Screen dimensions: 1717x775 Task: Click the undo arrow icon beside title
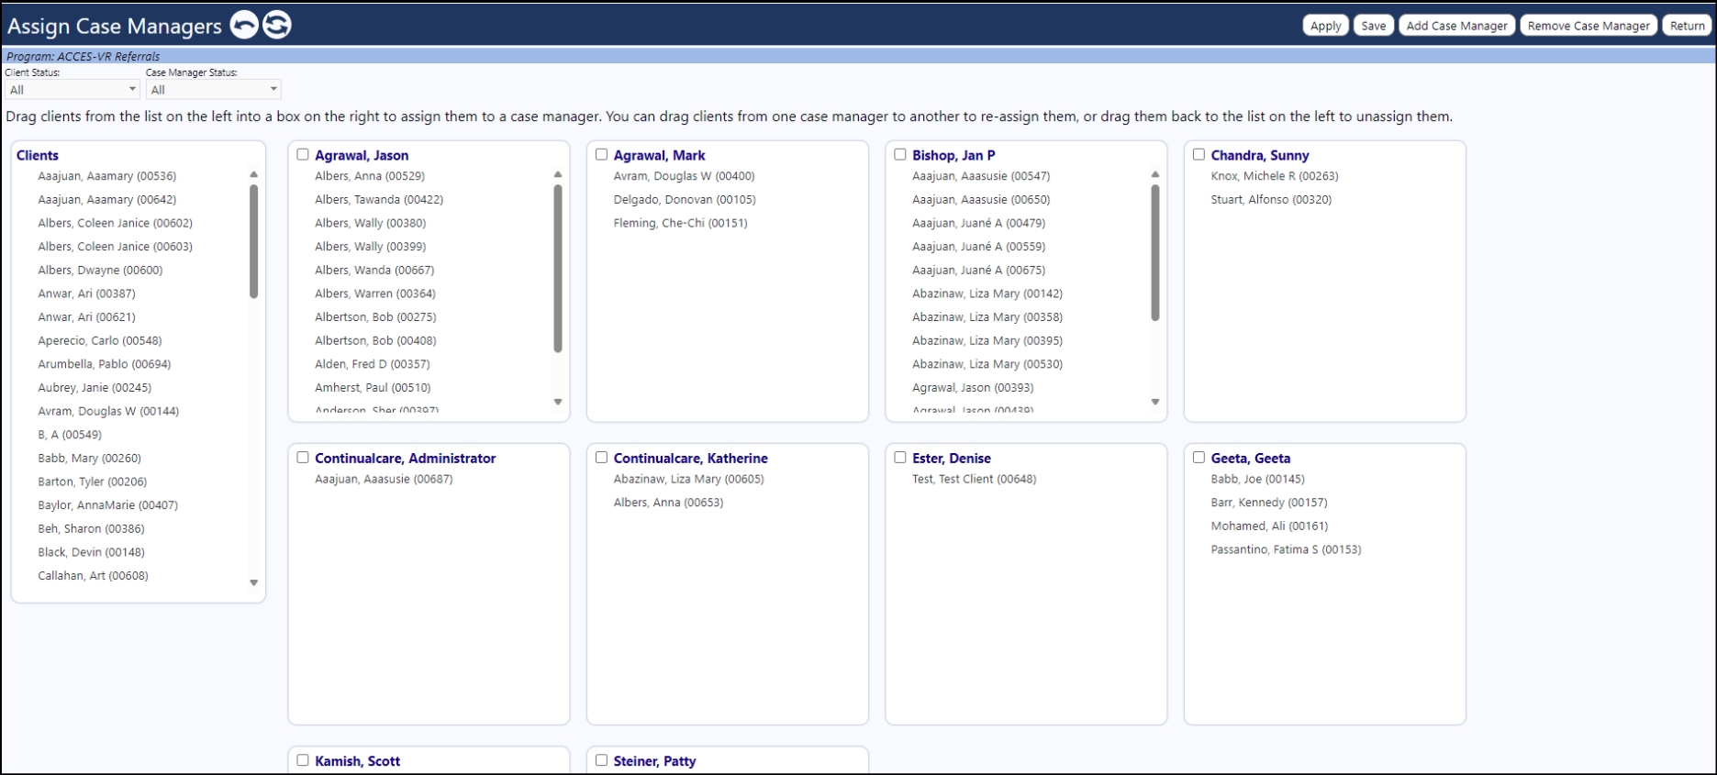[244, 25]
